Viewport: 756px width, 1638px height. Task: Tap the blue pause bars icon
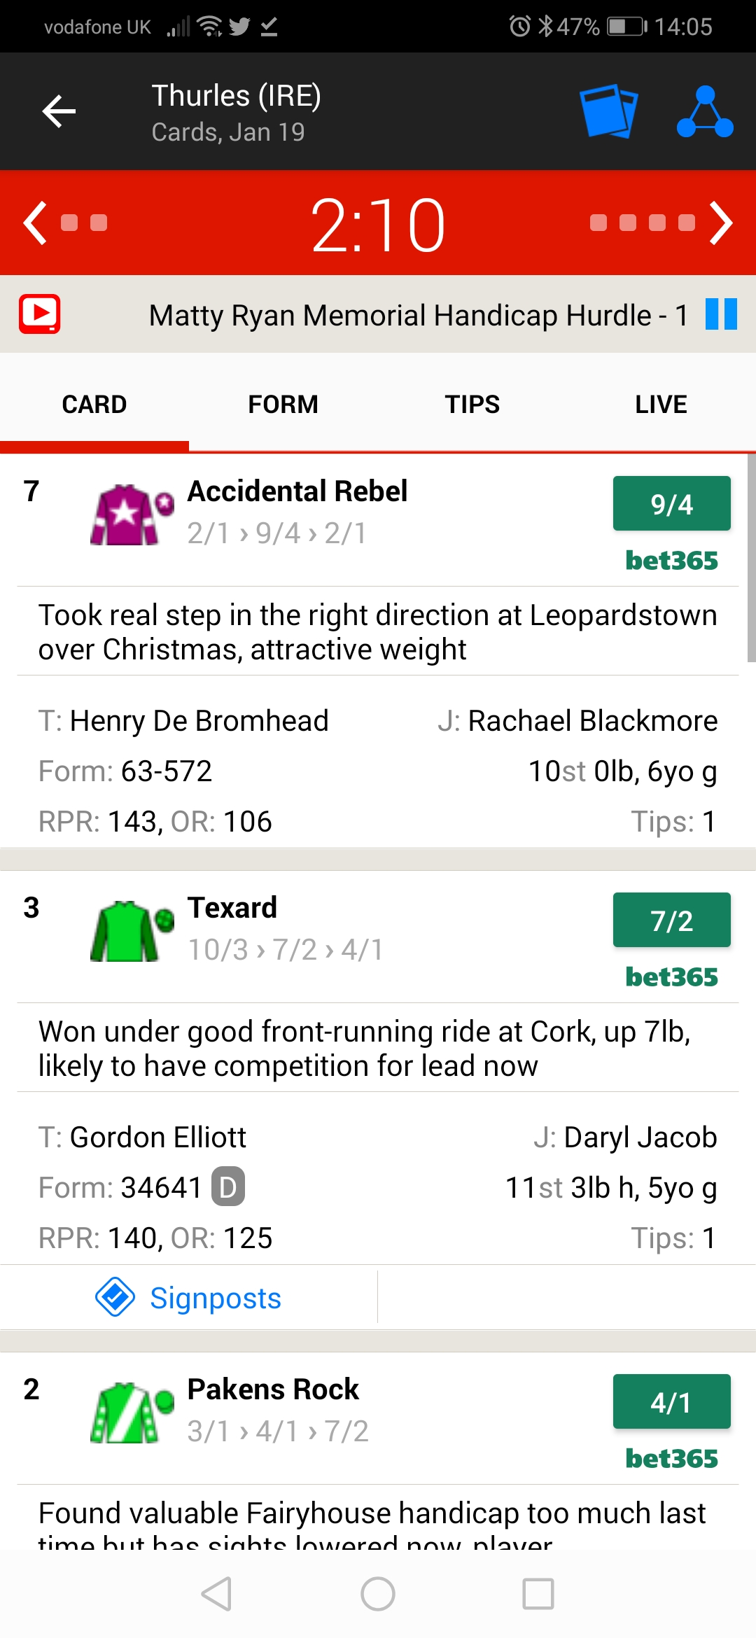[x=721, y=314]
